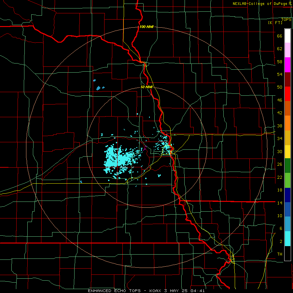The height and width of the screenshot is (293, 293).
Task: Select the '58' scale label
Action: coord(280,62)
